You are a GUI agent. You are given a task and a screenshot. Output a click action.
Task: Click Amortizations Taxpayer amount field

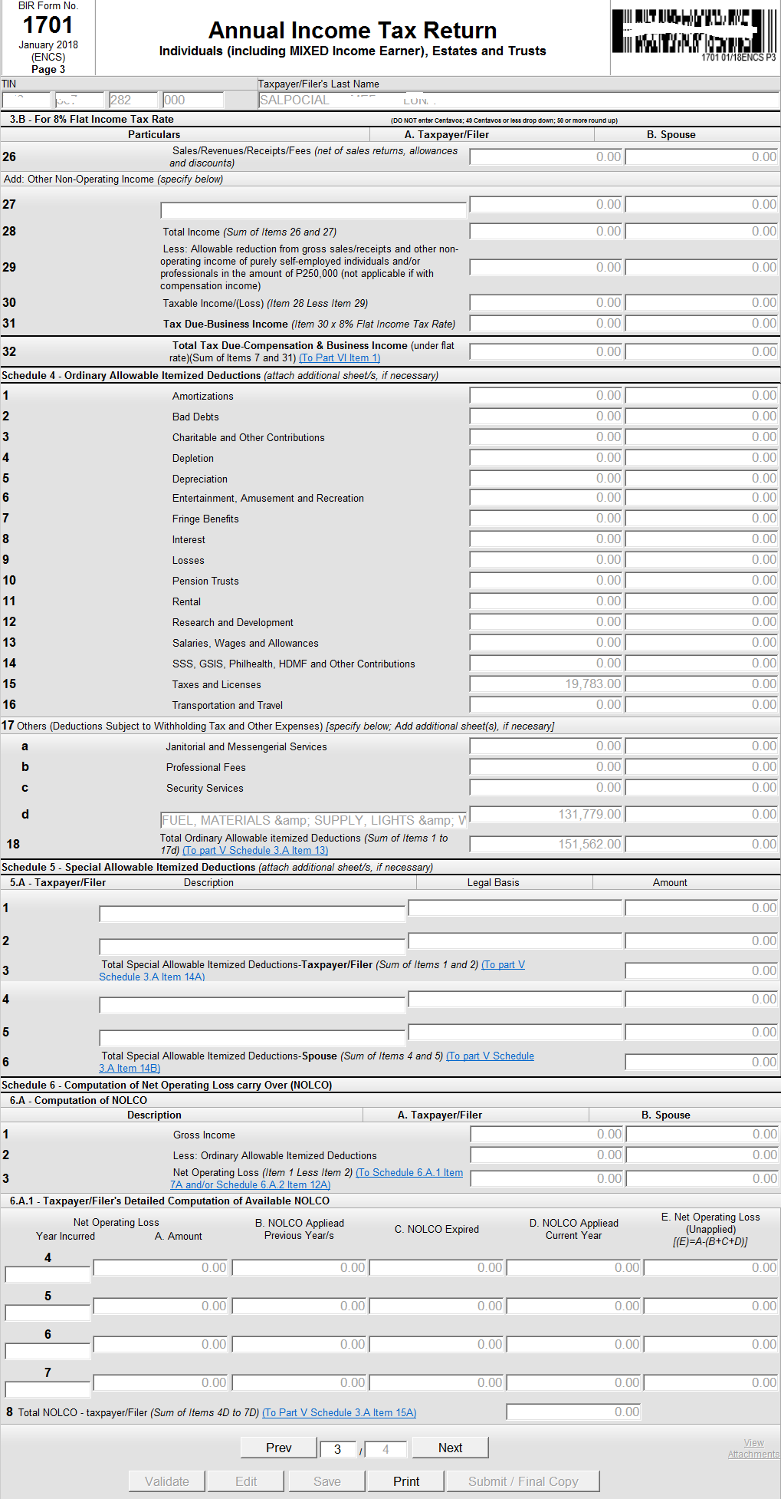pyautogui.click(x=546, y=396)
